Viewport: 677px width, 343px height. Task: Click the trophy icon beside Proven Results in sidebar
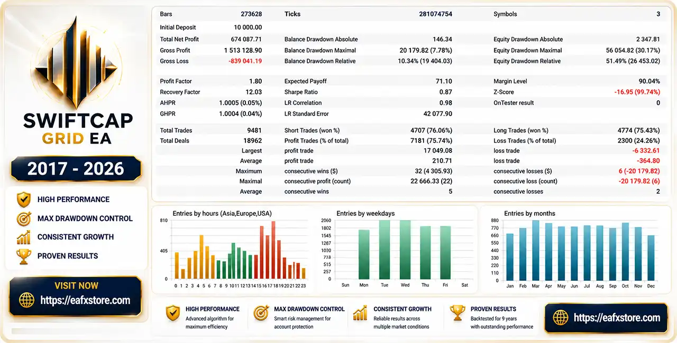[23, 256]
